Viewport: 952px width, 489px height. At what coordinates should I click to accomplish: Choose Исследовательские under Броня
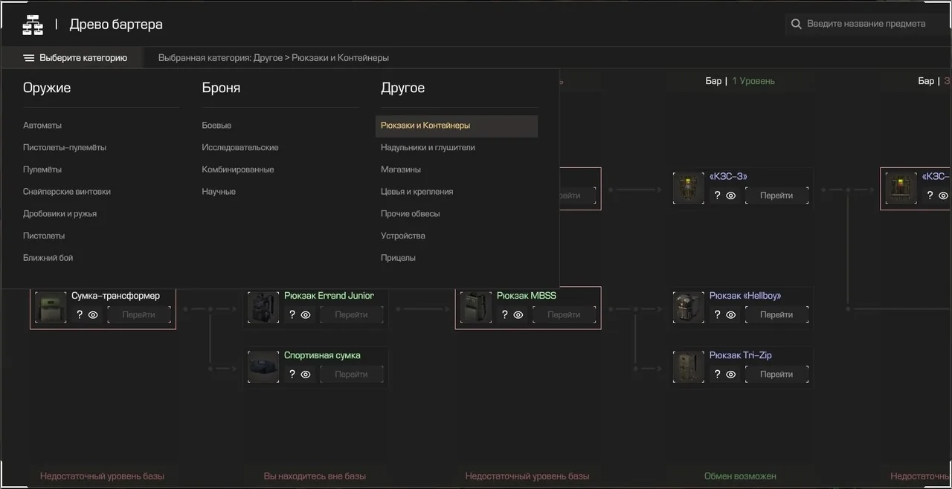240,147
